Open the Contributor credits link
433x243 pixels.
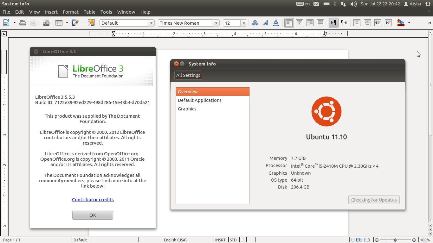tap(93, 200)
